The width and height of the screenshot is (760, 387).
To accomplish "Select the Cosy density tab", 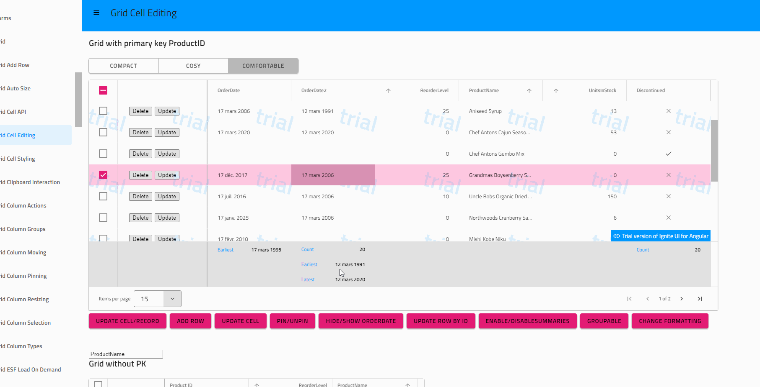I will tap(193, 66).
